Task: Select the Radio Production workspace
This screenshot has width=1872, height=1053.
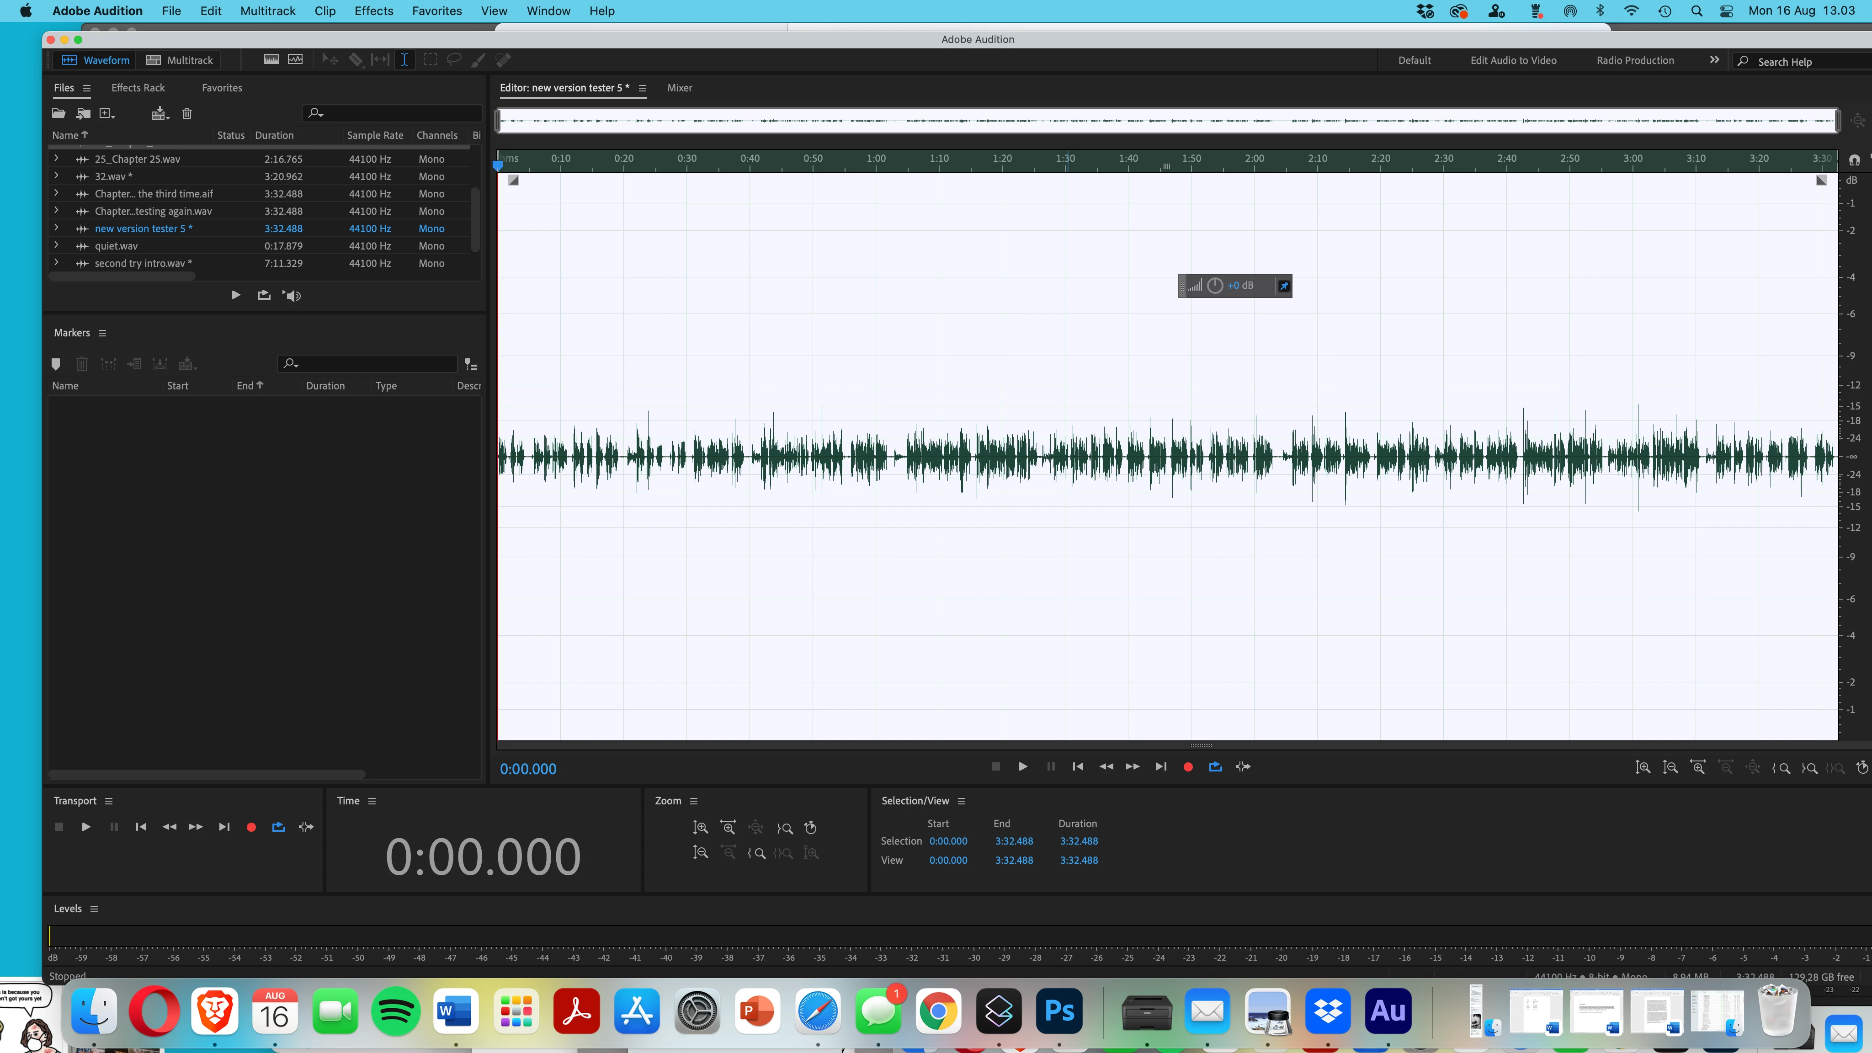Action: 1635,60
